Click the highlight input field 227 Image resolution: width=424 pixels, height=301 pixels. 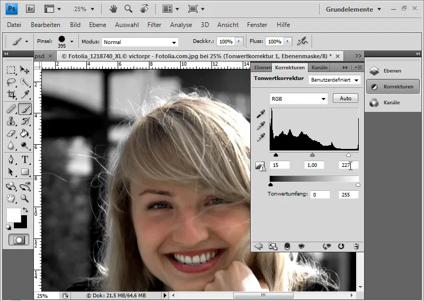click(348, 165)
